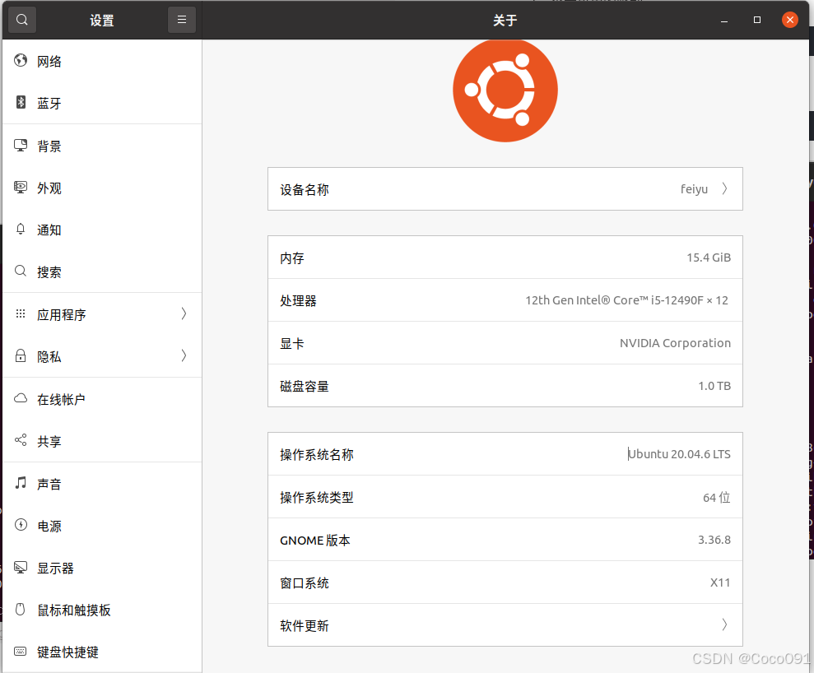Go to 通知 settings

(x=102, y=230)
